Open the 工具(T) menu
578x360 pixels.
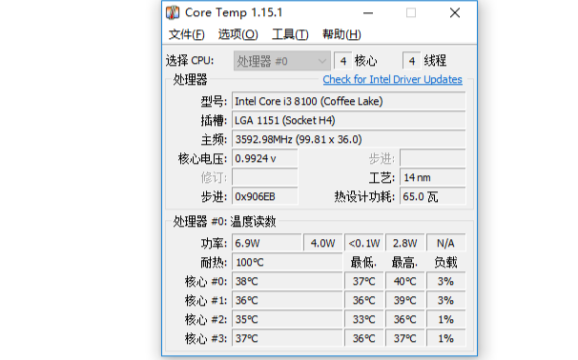point(290,34)
